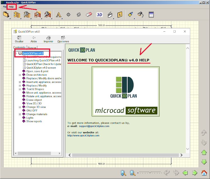Expand the Draw architecture topic
The height and width of the screenshot is (179, 210).
(20, 75)
